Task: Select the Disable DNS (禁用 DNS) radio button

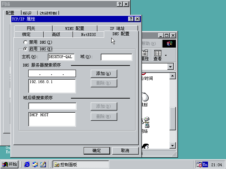Action: pyautogui.click(x=25, y=42)
